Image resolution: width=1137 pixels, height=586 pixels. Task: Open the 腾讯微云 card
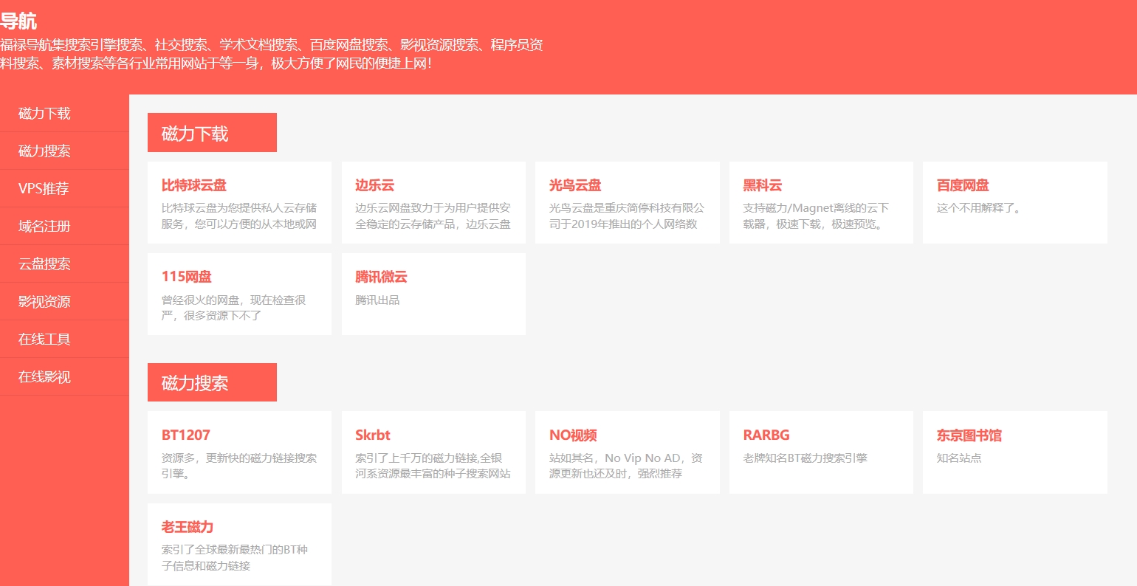click(433, 294)
